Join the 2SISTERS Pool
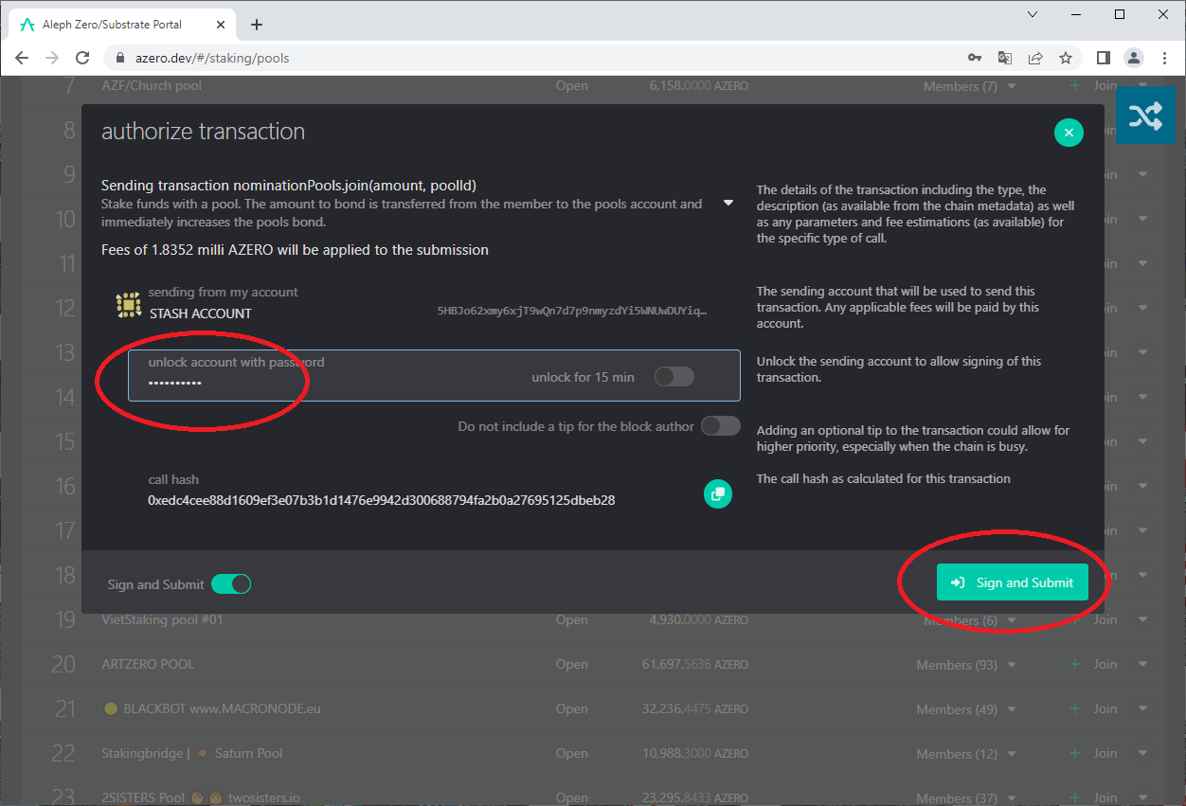This screenshot has height=806, width=1186. pyautogui.click(x=1105, y=797)
